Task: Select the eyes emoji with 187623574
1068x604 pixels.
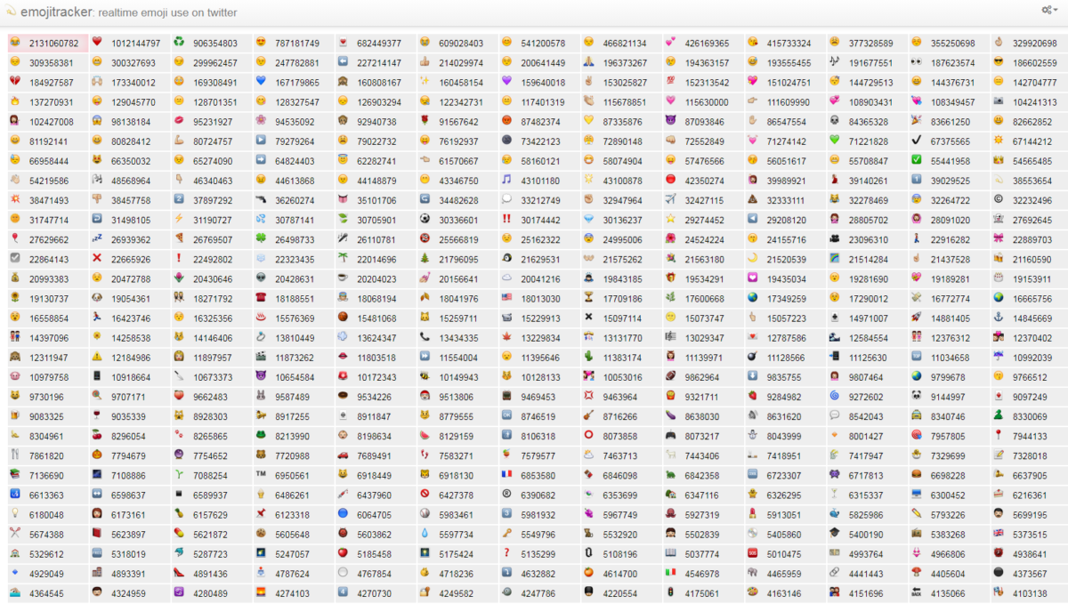Action: (916, 62)
